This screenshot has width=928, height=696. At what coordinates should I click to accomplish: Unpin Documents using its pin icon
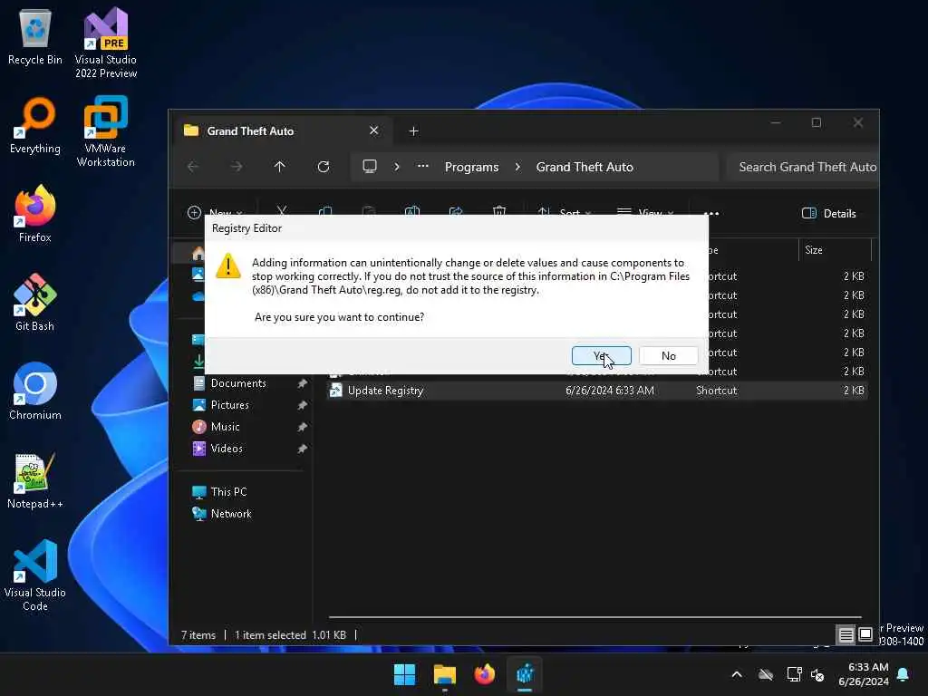pyautogui.click(x=302, y=383)
